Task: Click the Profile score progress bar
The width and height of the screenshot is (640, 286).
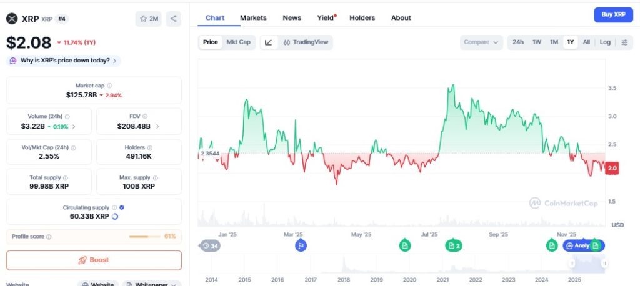Action: 145,237
